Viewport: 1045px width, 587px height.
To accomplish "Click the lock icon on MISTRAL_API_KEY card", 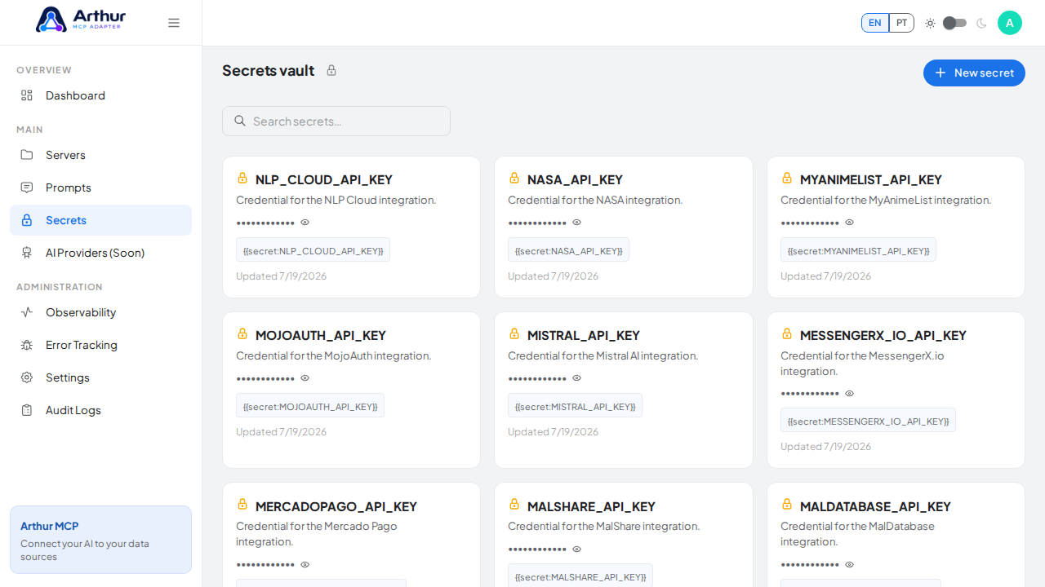I will pyautogui.click(x=514, y=333).
